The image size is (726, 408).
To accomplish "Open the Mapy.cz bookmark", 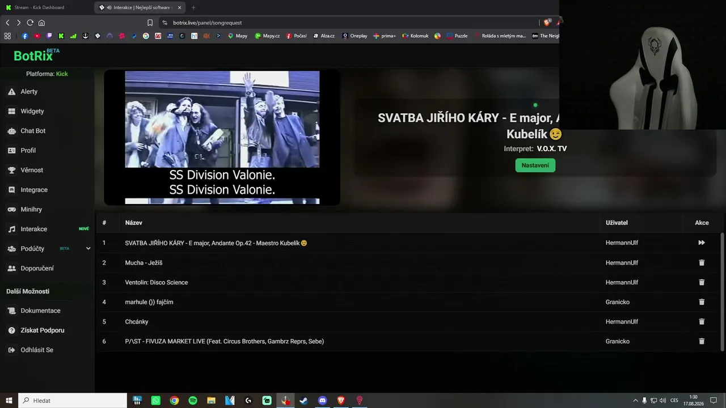I will (x=267, y=36).
